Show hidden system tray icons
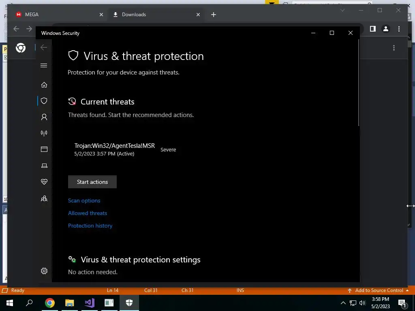This screenshot has height=311, width=415. (x=343, y=303)
